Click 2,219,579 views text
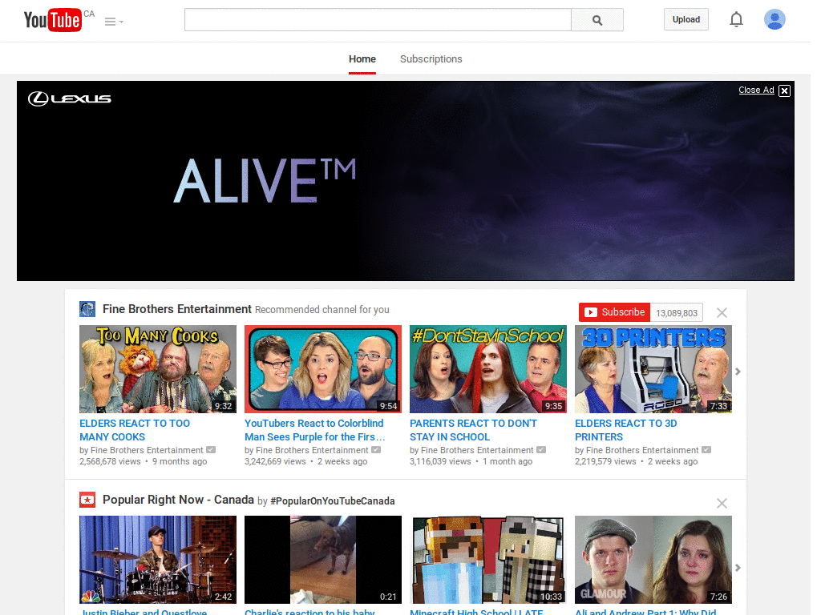The width and height of the screenshot is (821, 615). point(605,462)
